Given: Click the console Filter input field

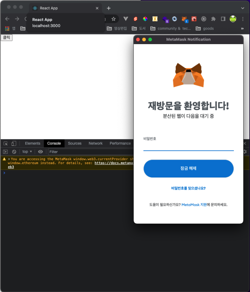Looking at the screenshot, I should 91,152.
